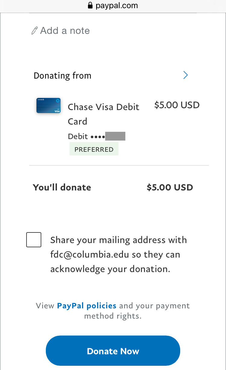Click the acknowledge your donation text line
The image size is (226, 370).
click(x=110, y=269)
